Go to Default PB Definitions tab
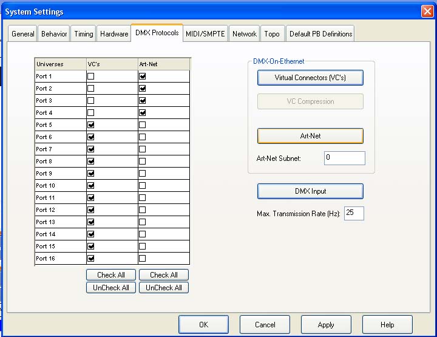The width and height of the screenshot is (437, 337). click(320, 34)
